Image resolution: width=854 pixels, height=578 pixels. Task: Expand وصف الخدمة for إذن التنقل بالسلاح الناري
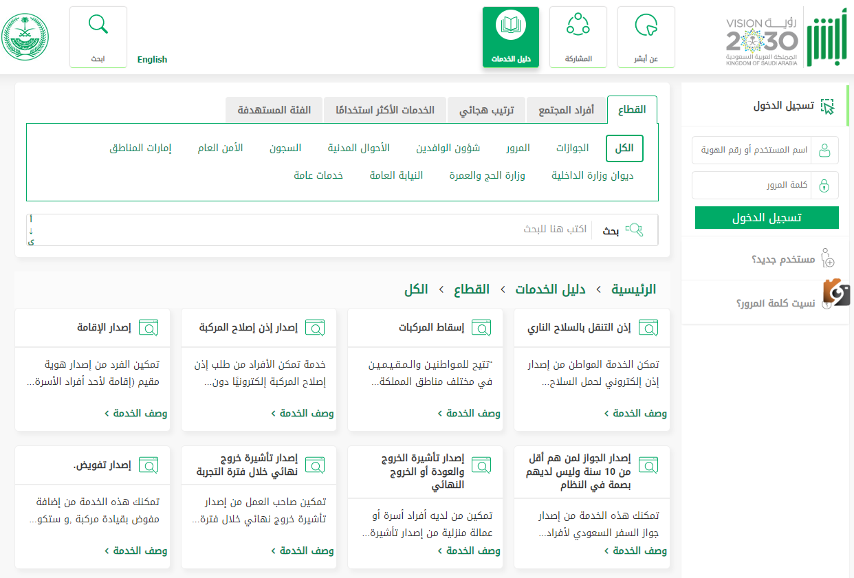pos(635,413)
